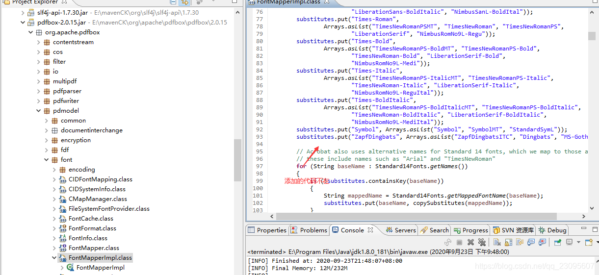Viewport: 599px width, 275px height.
Task: Click the editor horizontal scroll right arrow
Action: tap(583, 216)
